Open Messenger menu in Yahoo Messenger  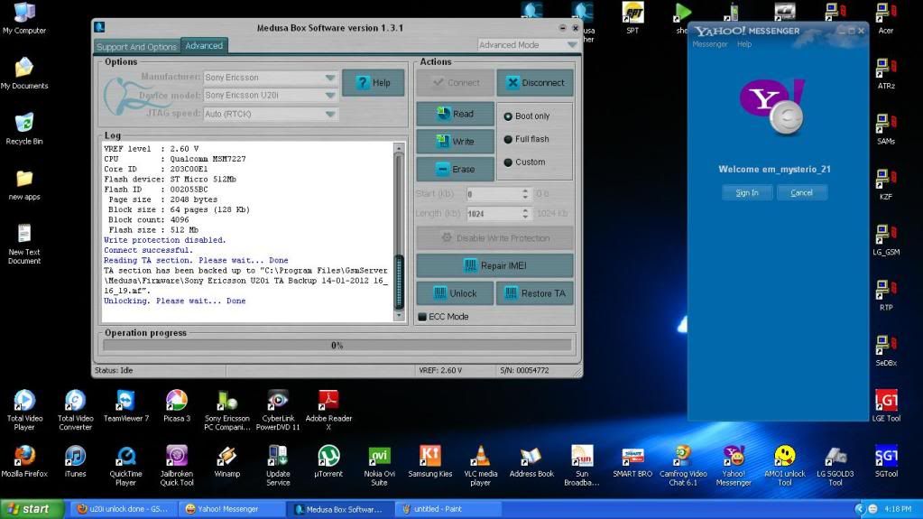[x=709, y=44]
